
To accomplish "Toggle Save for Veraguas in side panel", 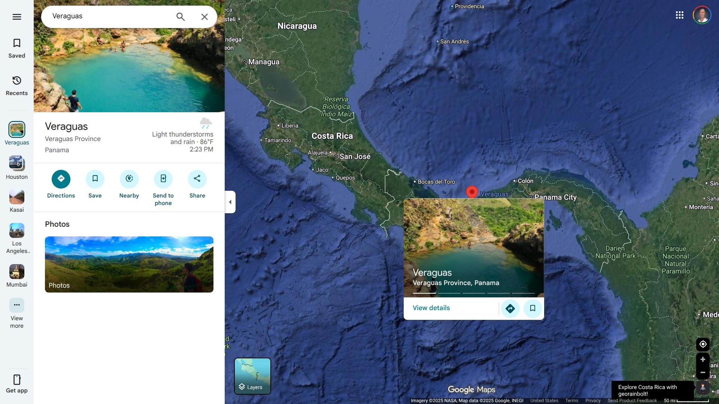I will [95, 179].
